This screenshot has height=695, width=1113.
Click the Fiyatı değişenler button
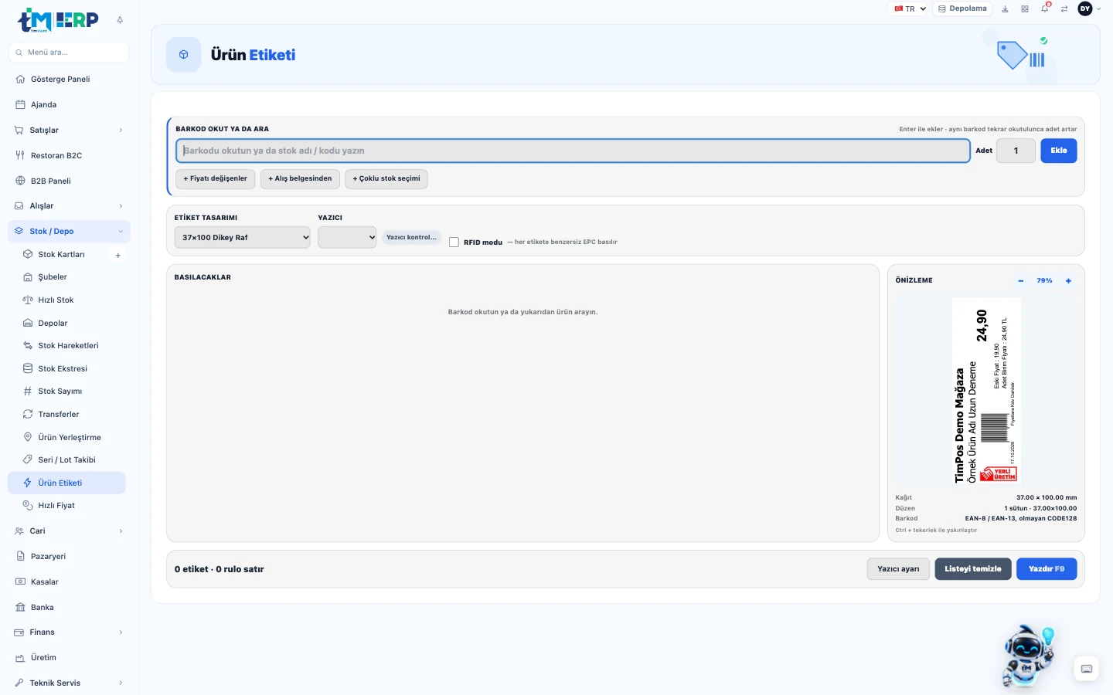216,179
